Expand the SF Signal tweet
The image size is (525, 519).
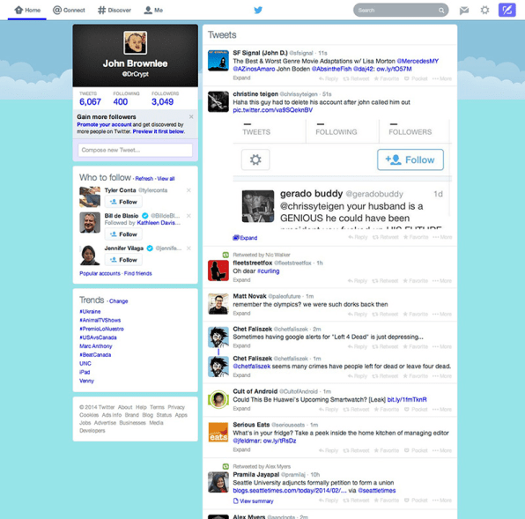[241, 78]
